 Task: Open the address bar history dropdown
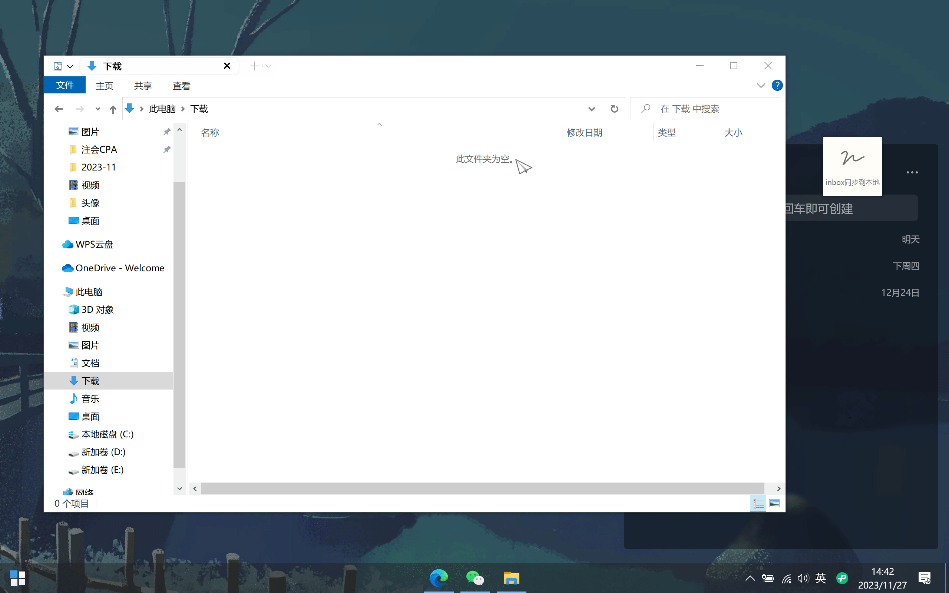click(x=591, y=109)
